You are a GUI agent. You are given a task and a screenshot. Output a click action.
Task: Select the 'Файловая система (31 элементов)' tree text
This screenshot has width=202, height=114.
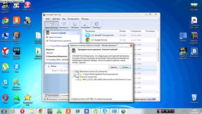(x=93, y=72)
